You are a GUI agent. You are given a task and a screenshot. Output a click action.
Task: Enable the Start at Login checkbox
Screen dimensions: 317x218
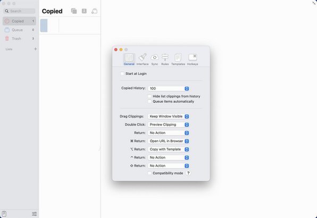tap(122, 74)
